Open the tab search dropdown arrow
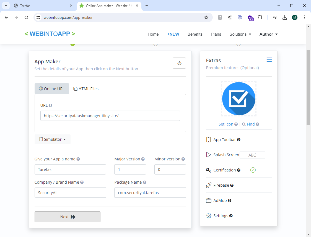This screenshot has width=311, height=237. 6,6
